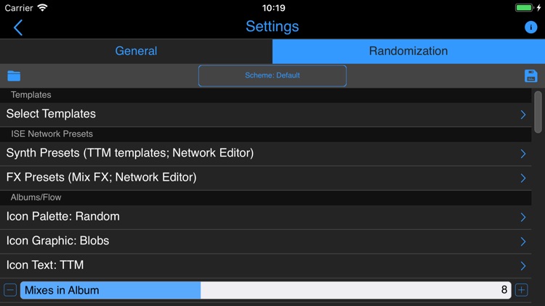Screen dimensions: 545x306
Task: Open Icon Graphic: Blobs row
Action: (265, 241)
